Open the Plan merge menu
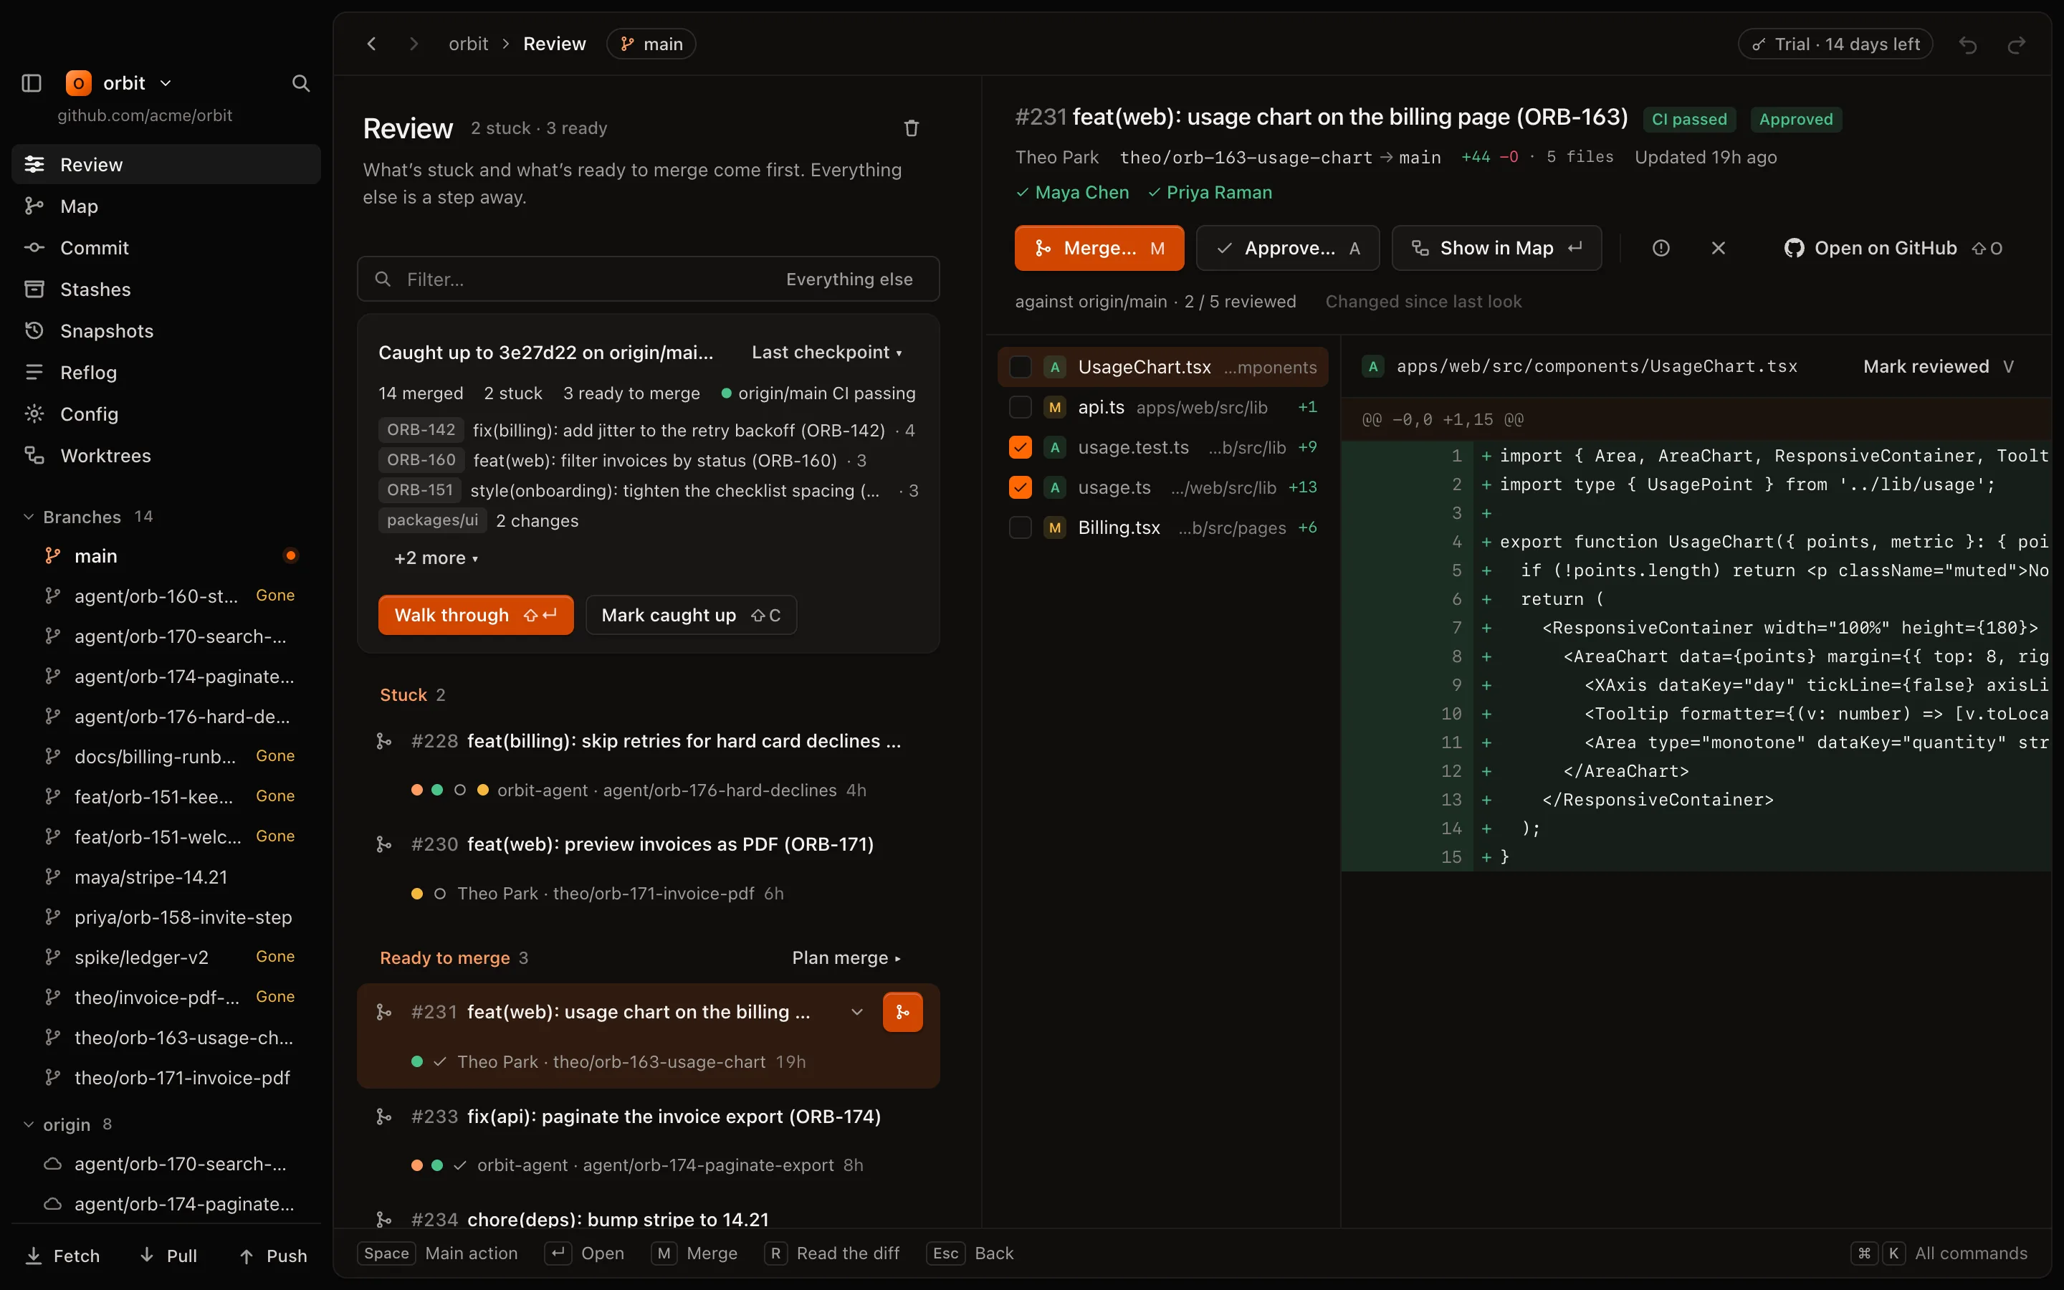 (846, 957)
